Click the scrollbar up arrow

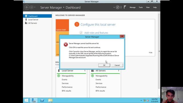click(x=159, y=13)
